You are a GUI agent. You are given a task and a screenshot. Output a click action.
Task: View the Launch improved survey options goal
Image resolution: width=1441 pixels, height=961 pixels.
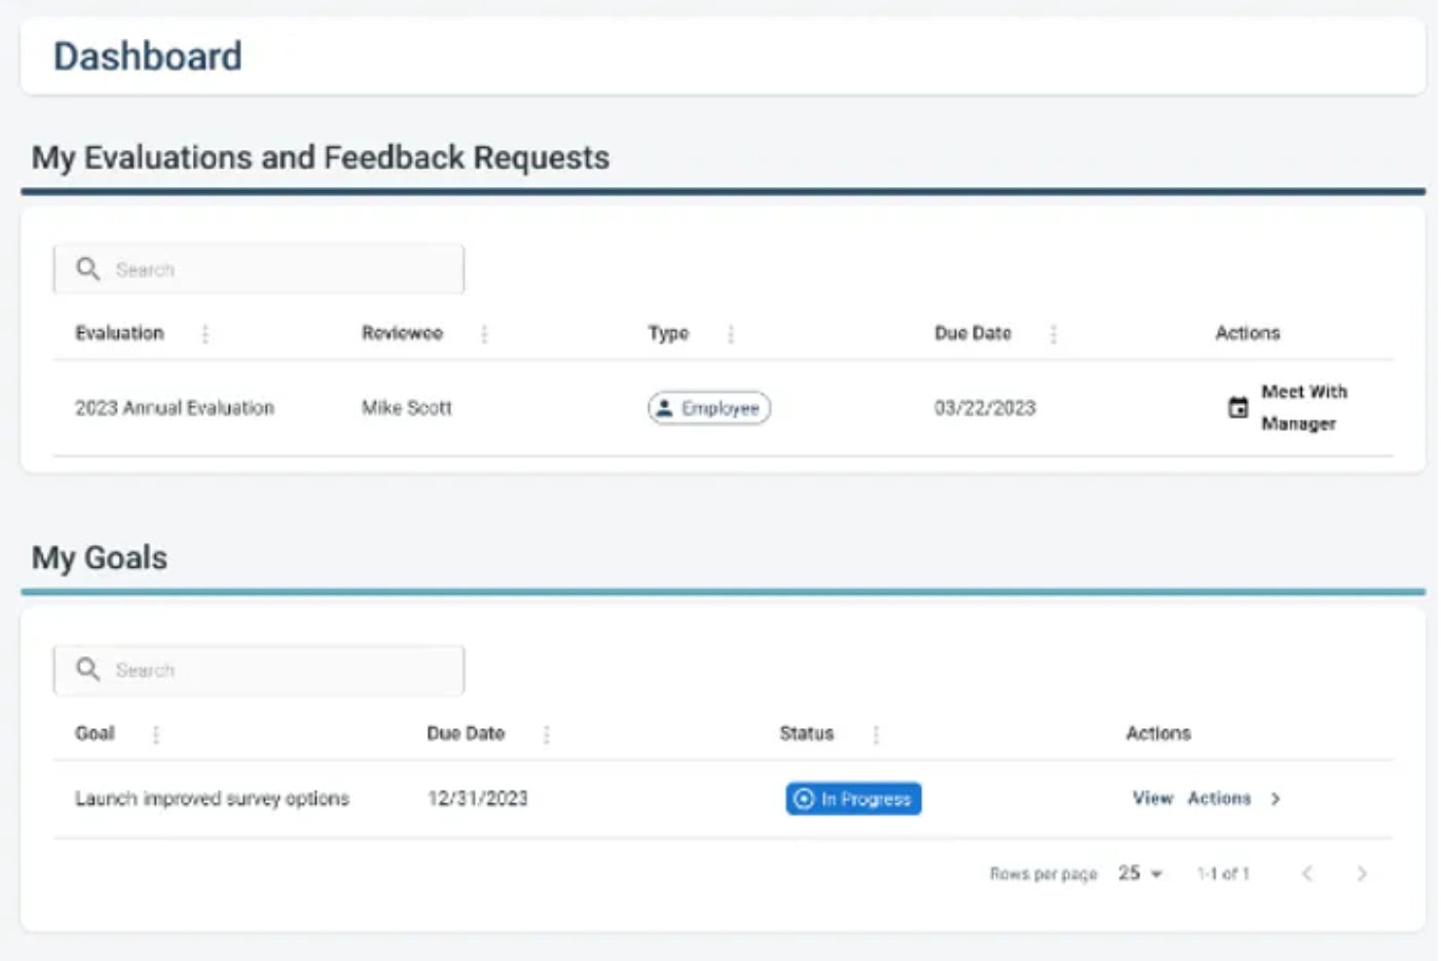(x=1153, y=798)
